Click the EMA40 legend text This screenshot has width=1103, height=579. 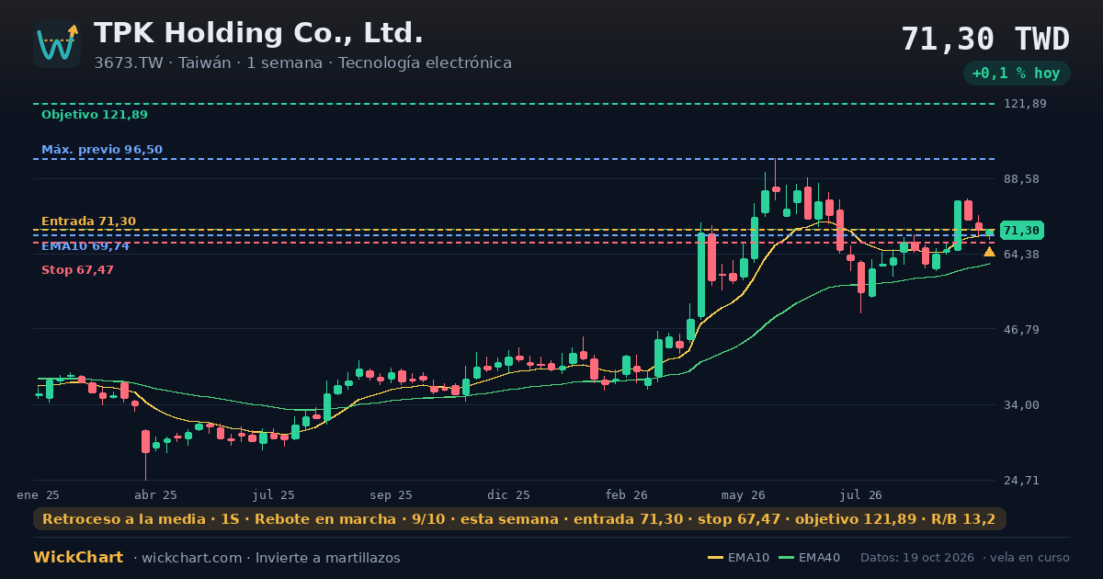pyautogui.click(x=819, y=558)
